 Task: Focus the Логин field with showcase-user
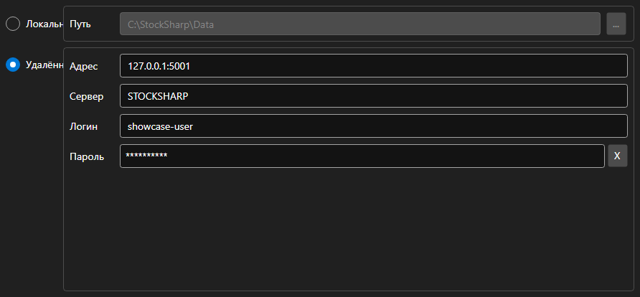(374, 126)
